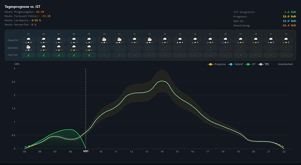Select the expected partly-sunny icon for hour 10

click(x=104, y=39)
